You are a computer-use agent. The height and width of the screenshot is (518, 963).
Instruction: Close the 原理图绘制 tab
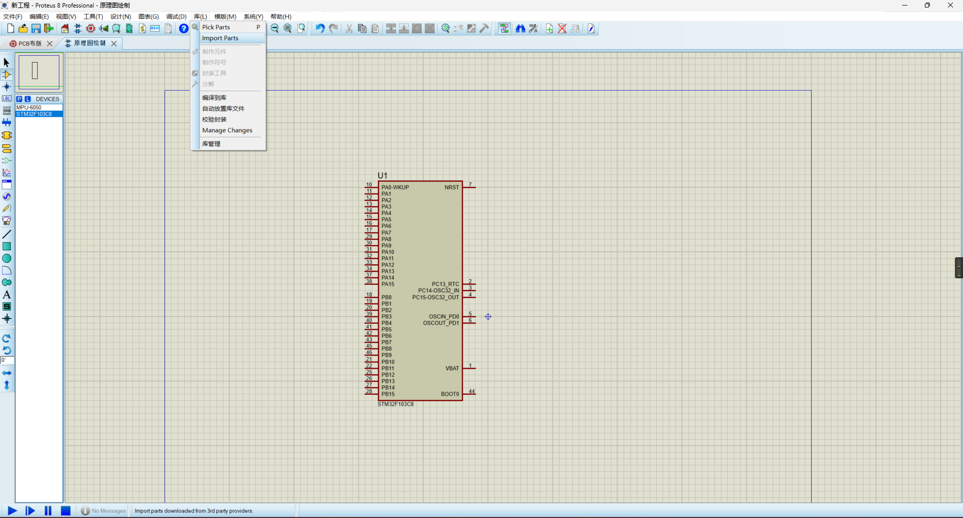click(x=114, y=44)
